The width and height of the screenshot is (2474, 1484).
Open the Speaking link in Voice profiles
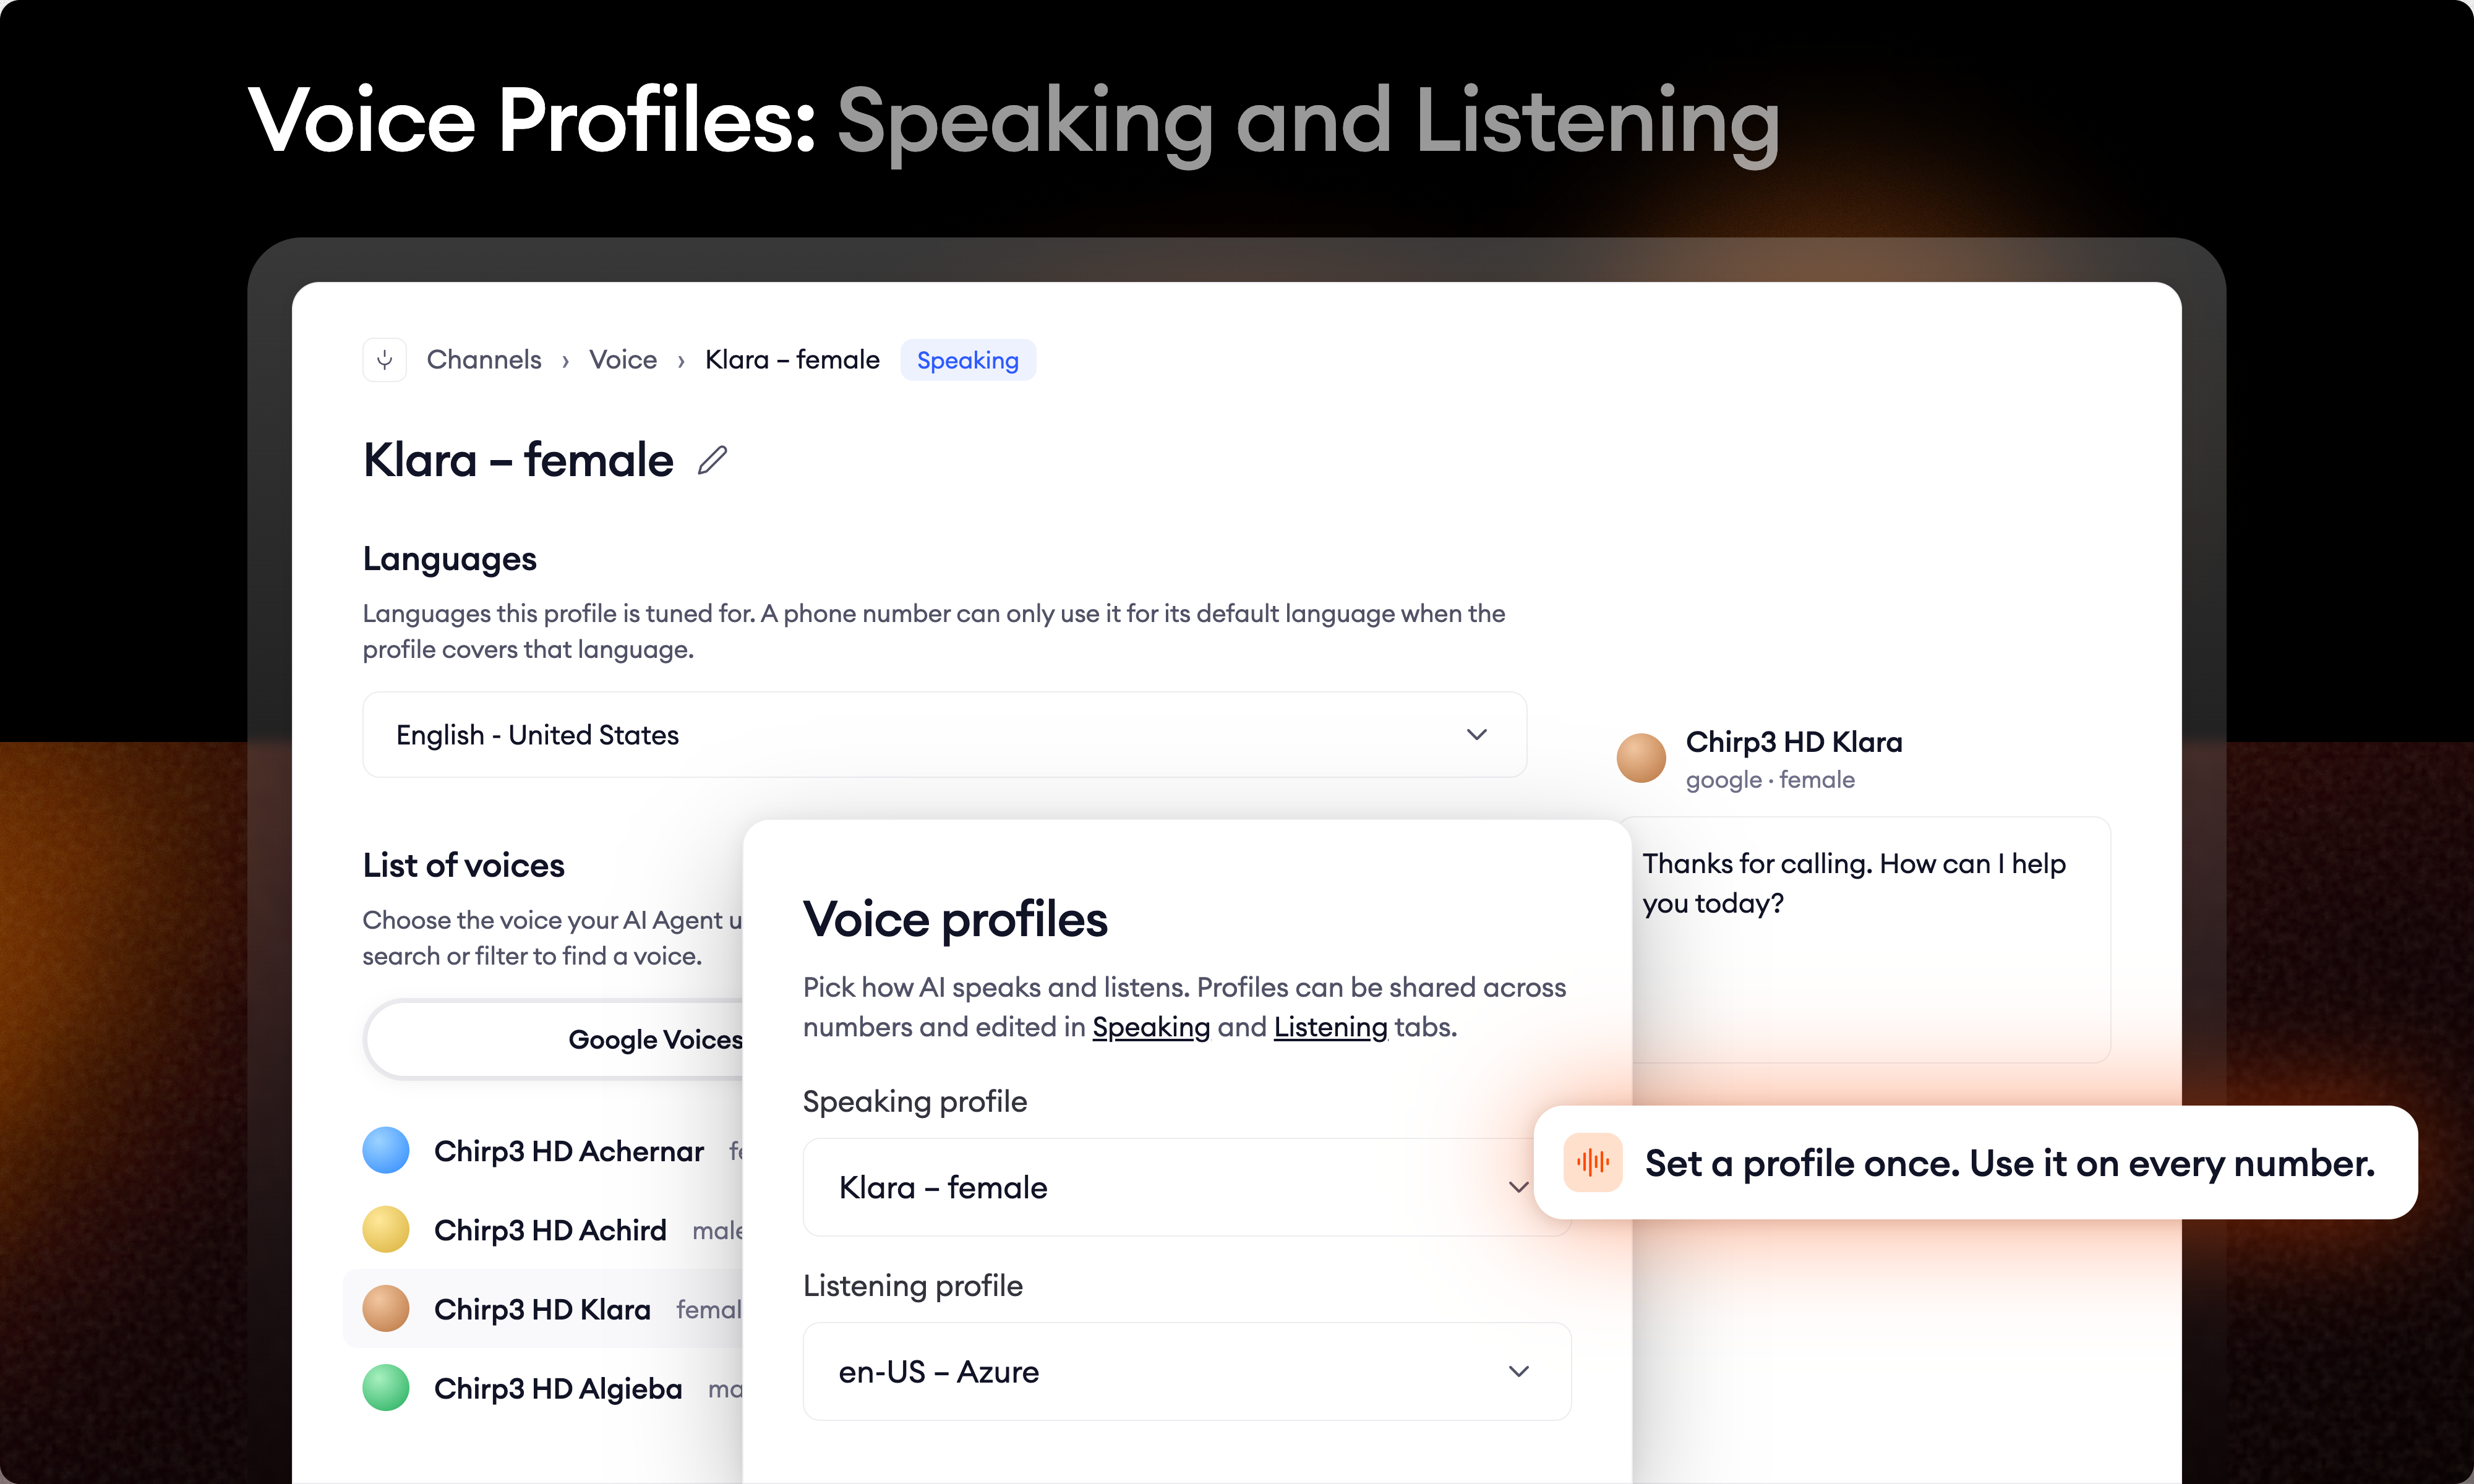(x=1151, y=1027)
